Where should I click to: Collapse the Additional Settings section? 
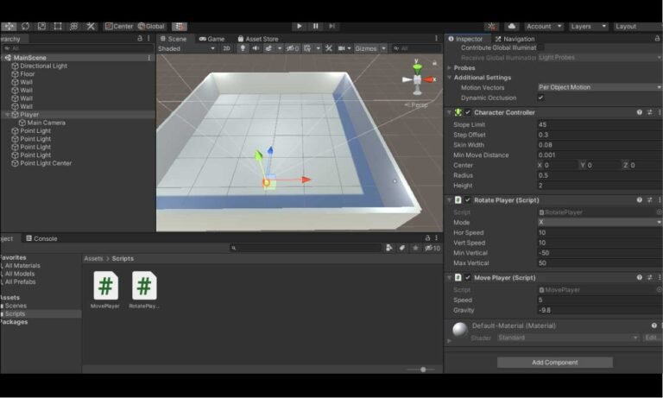[x=450, y=78]
